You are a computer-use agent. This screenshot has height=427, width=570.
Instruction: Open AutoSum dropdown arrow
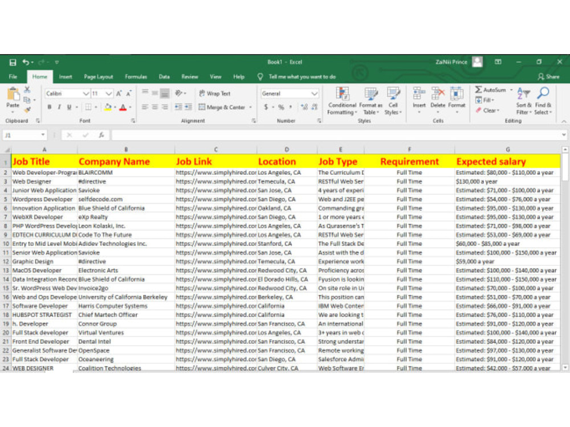[x=511, y=90]
